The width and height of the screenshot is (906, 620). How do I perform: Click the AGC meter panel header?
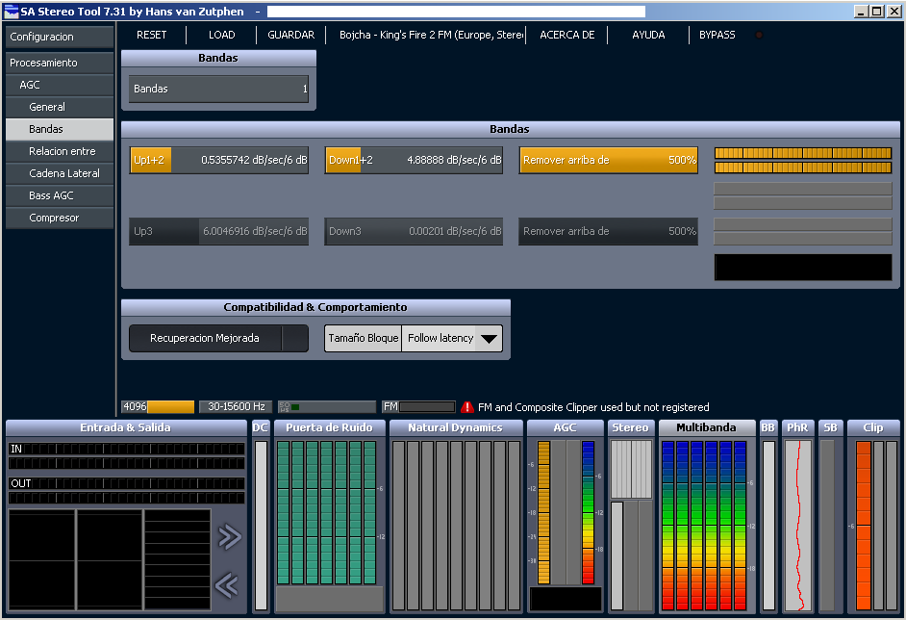click(566, 427)
